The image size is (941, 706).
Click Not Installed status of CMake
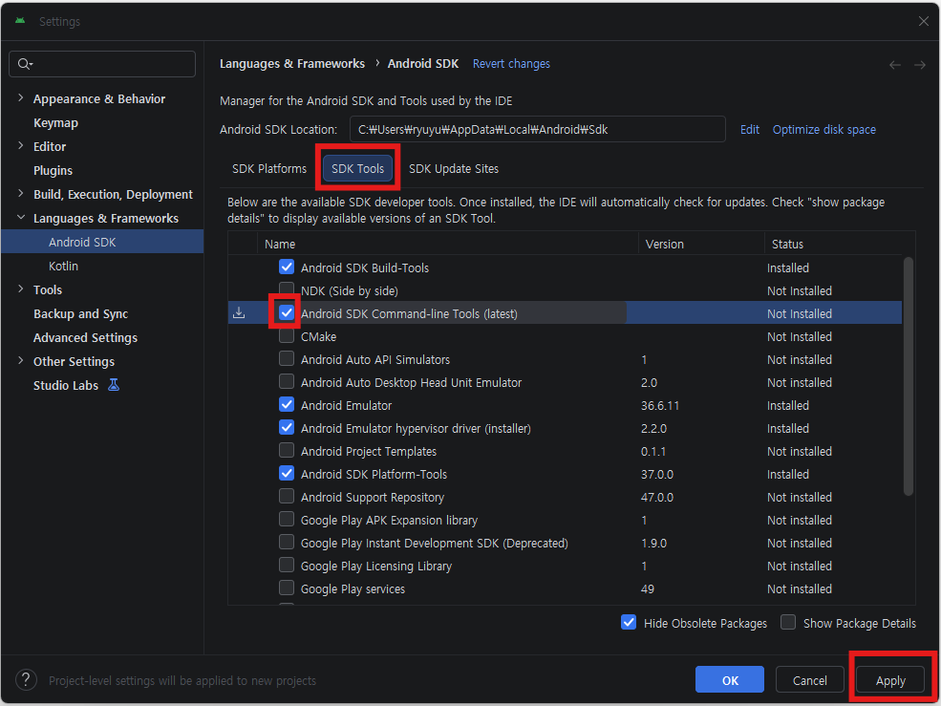tap(800, 337)
